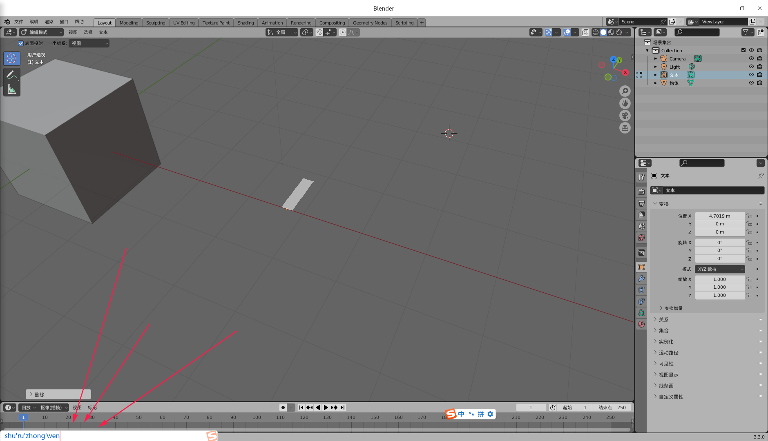Jump to the end frame with the playback button
768x441 pixels.
(x=343, y=407)
